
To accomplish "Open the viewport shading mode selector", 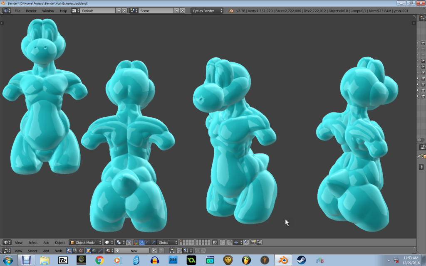I will tap(109, 242).
